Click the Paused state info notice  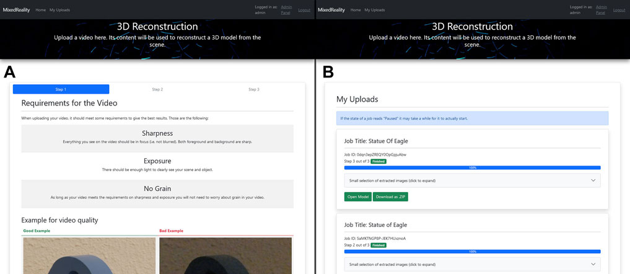[472, 118]
